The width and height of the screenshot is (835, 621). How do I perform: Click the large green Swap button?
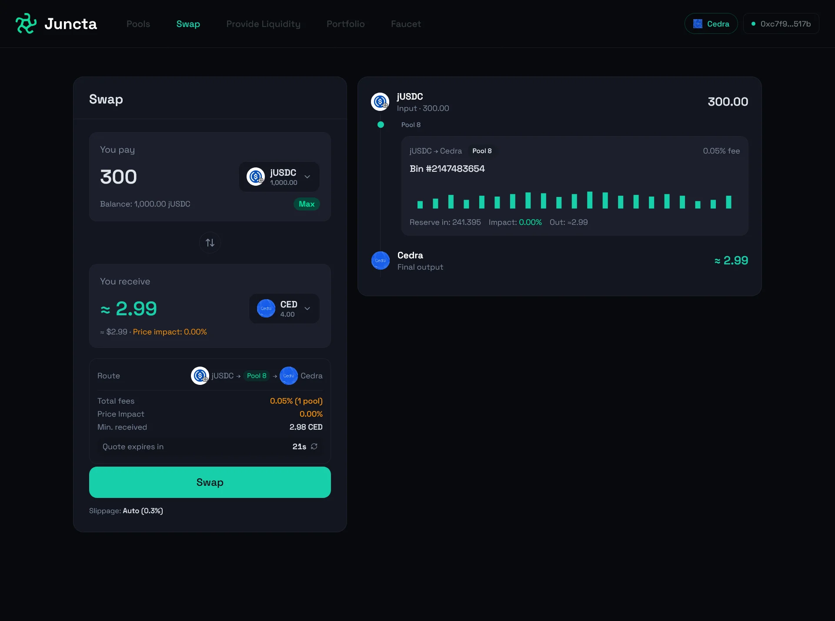[210, 482]
